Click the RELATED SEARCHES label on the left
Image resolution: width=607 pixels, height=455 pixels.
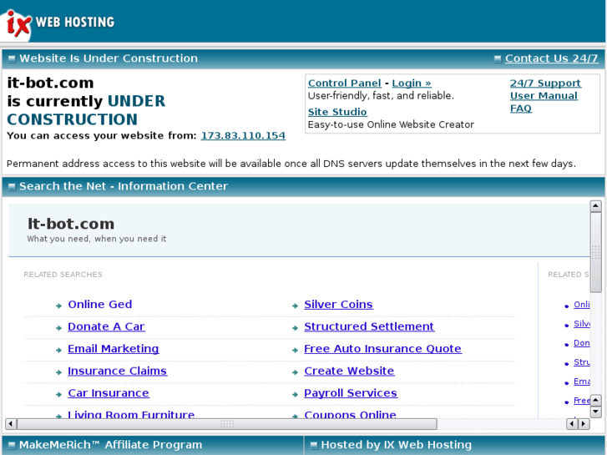tap(63, 275)
